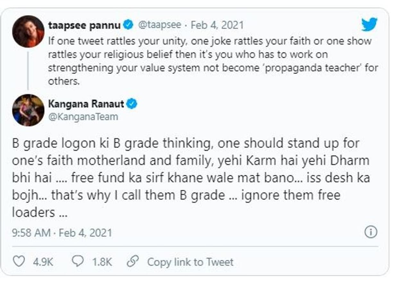The width and height of the screenshot is (411, 284).
Task: Open taapsee pannu's profile picture
Action: pos(28,31)
